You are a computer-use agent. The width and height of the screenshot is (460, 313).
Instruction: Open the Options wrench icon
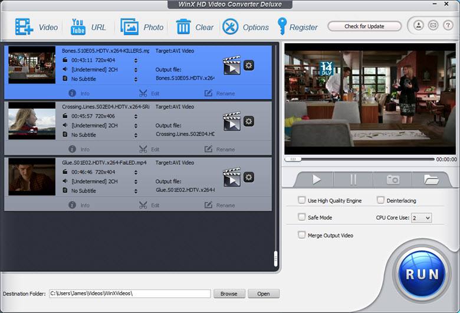point(230,27)
